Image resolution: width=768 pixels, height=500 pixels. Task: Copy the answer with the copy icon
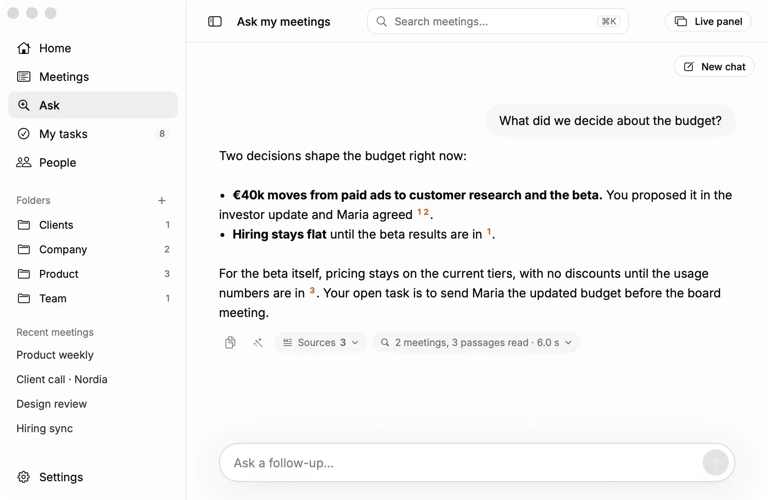click(230, 342)
